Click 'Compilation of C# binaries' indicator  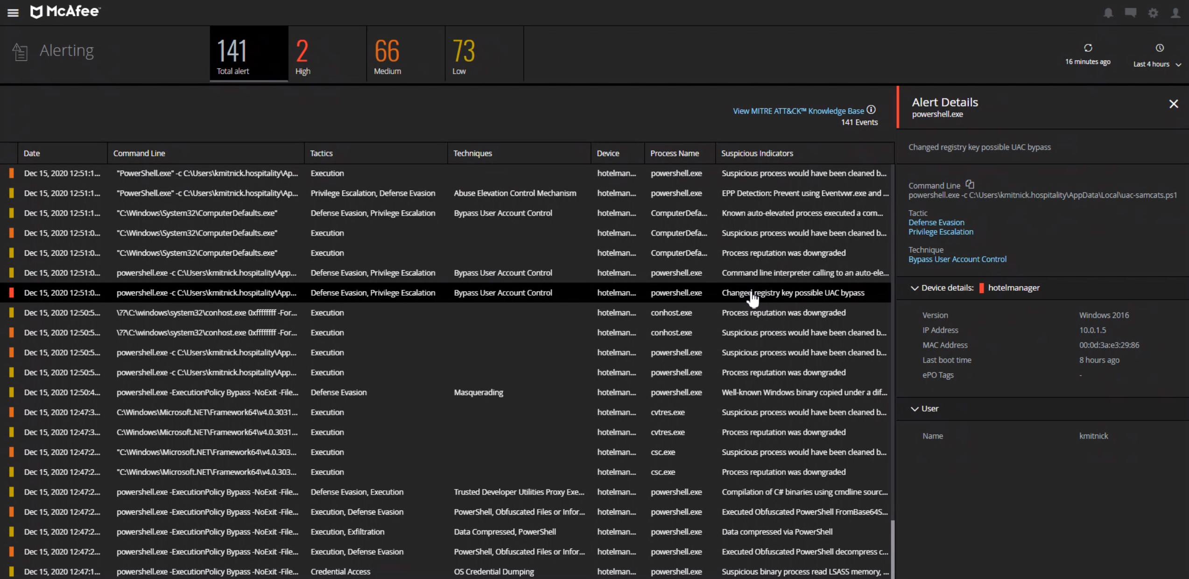(x=805, y=492)
